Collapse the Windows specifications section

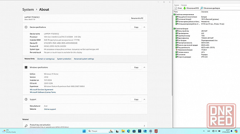[x=144, y=67]
